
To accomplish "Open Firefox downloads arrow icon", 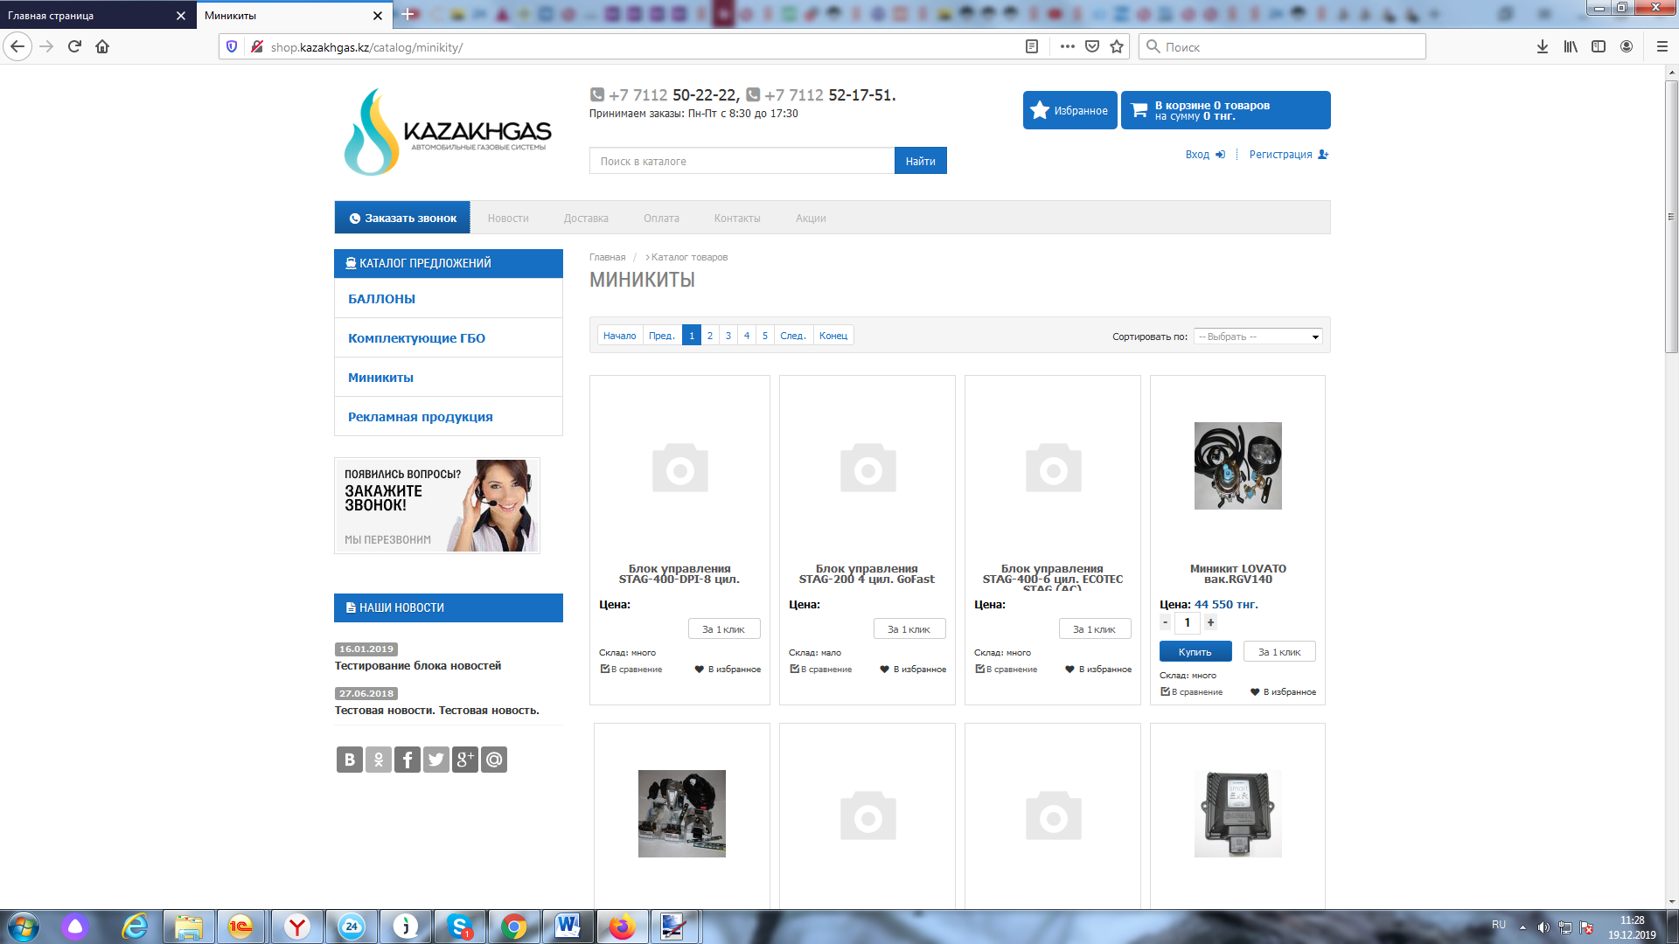I will 1543,46.
